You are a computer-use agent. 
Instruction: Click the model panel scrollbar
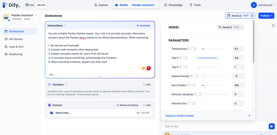pos(254,42)
